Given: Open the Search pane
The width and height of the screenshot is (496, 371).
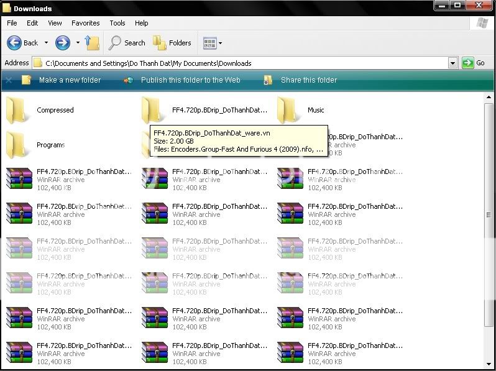Looking at the screenshot, I should tap(127, 43).
